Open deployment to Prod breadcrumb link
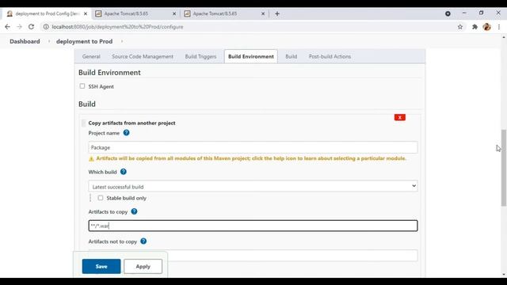Image resolution: width=507 pixels, height=285 pixels. coord(85,41)
